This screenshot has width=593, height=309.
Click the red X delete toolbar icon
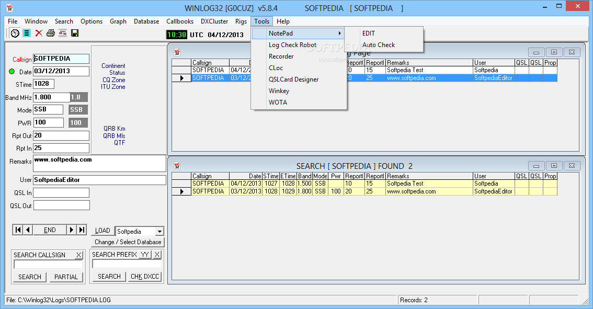39,33
